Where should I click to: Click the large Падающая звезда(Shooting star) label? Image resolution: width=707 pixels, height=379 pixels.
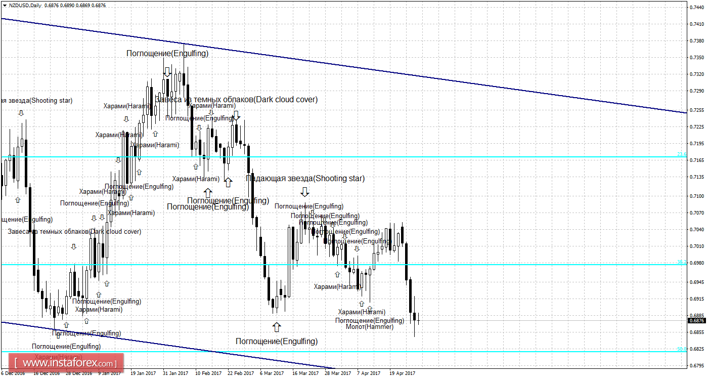click(x=305, y=178)
